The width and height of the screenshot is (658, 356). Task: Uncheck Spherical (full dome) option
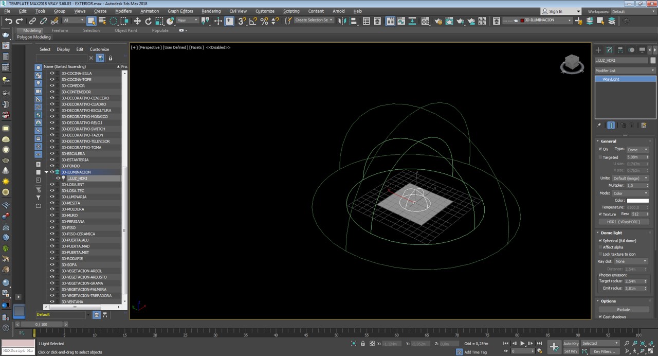tap(600, 241)
